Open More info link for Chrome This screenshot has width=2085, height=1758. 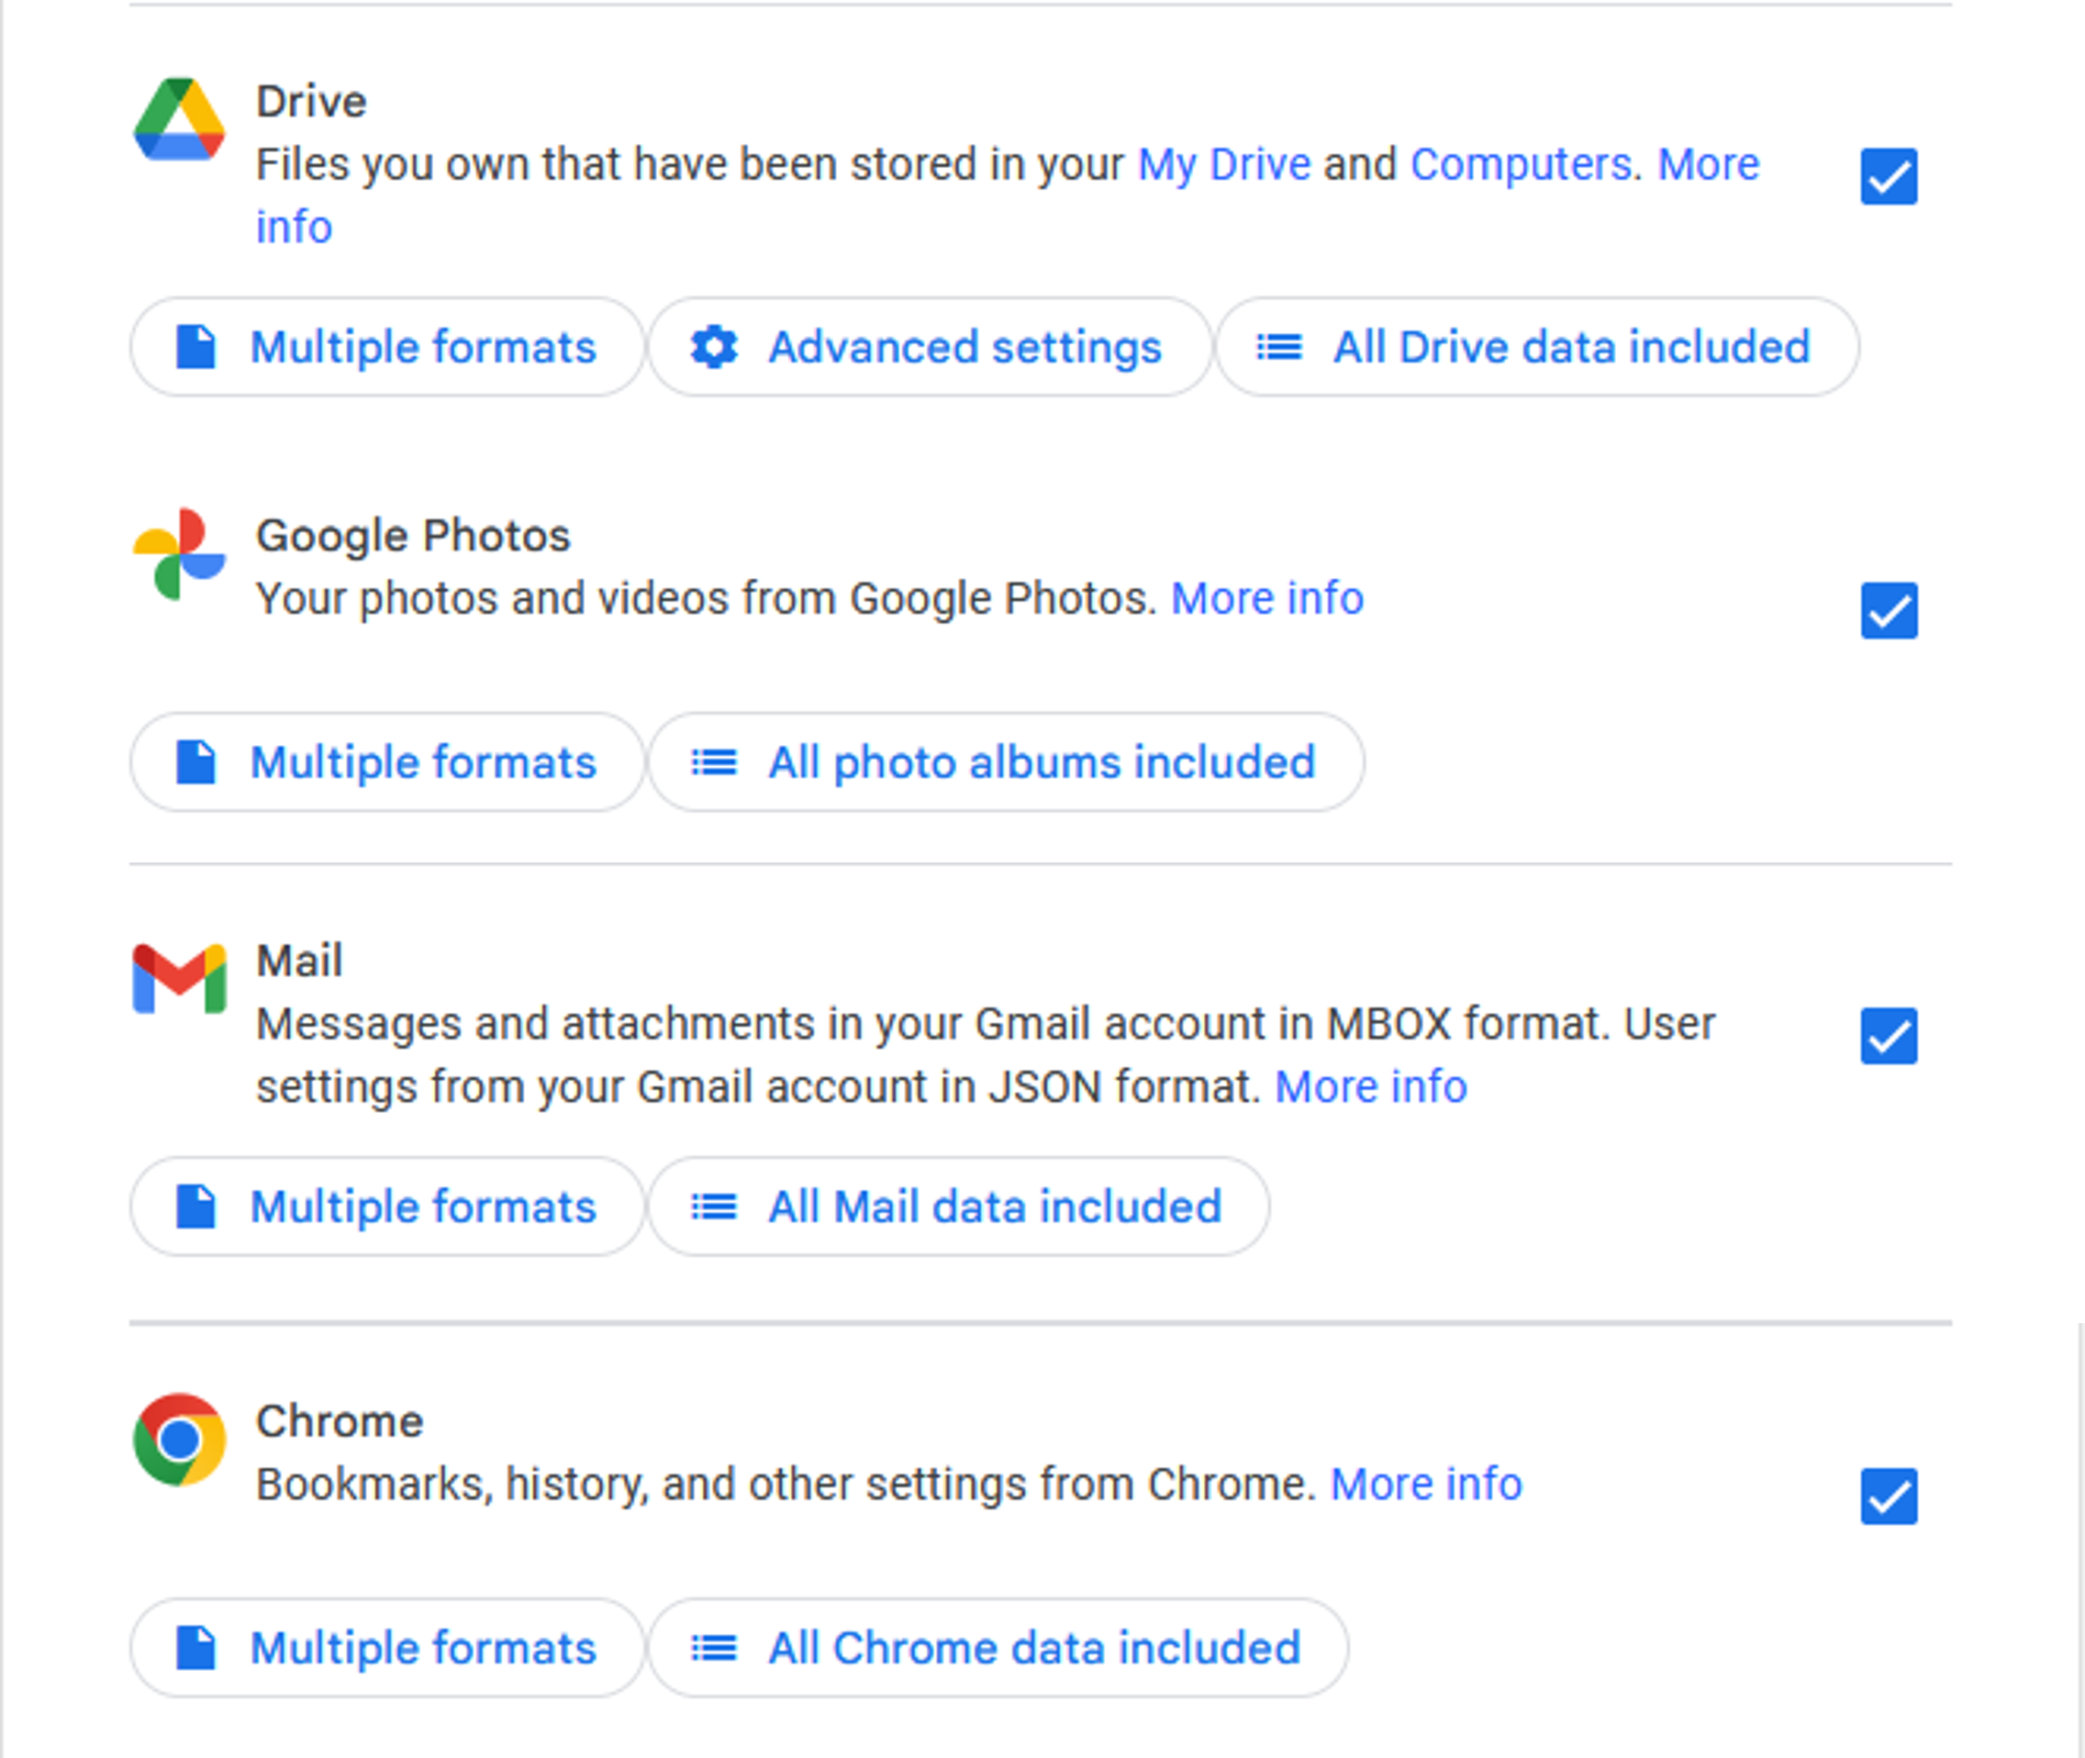coord(1426,1485)
